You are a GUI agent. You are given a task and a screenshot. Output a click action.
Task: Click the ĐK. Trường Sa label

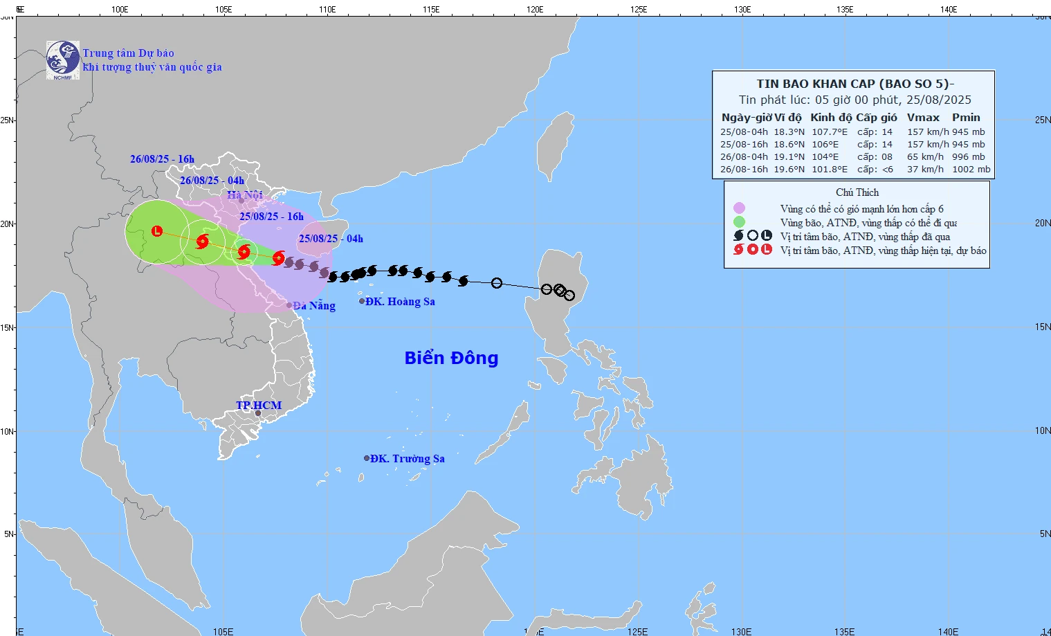(x=407, y=459)
